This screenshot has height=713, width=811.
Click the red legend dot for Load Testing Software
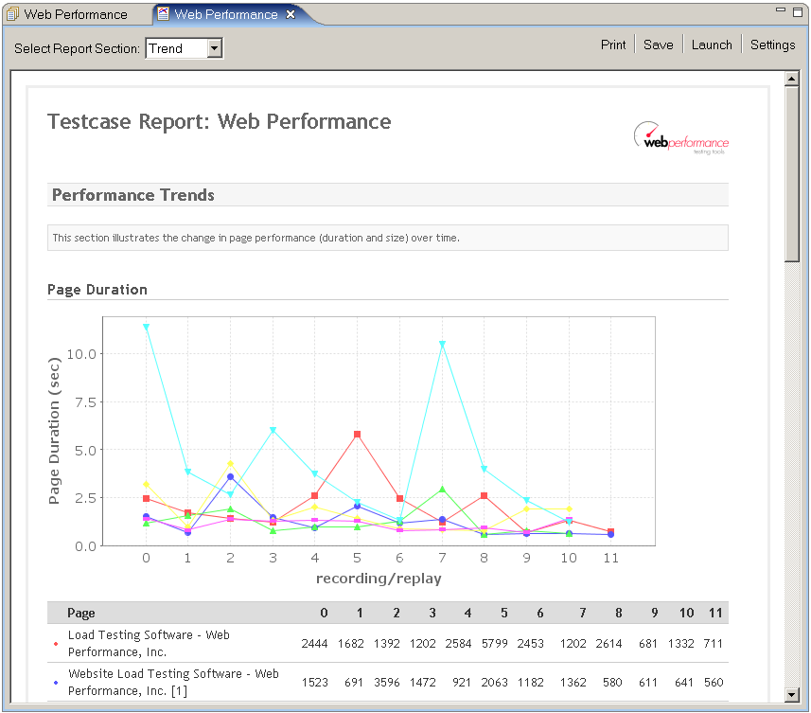[56, 644]
